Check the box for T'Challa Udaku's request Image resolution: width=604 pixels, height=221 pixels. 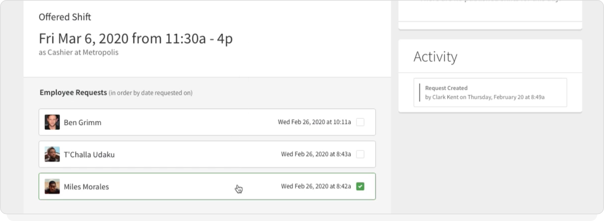(360, 154)
